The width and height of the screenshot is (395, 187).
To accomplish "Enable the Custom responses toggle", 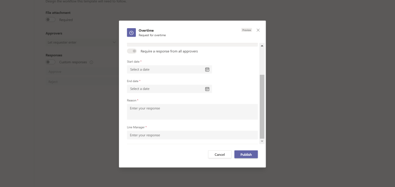I will pyautogui.click(x=50, y=62).
